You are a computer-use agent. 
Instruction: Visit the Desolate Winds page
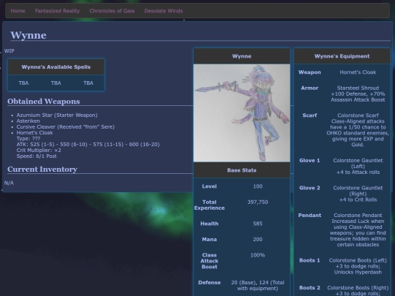[164, 11]
